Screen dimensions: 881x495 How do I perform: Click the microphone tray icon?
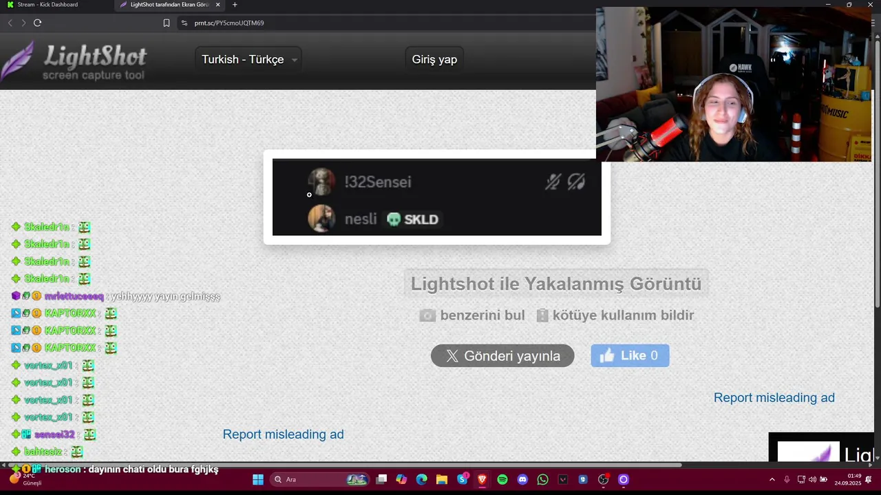(787, 479)
